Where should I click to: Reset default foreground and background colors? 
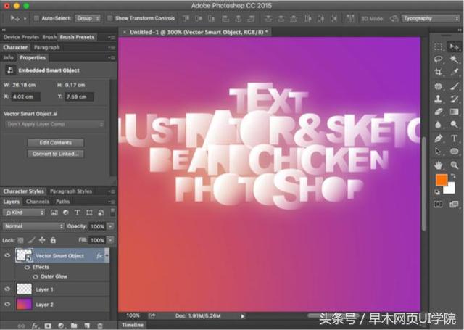point(437,192)
